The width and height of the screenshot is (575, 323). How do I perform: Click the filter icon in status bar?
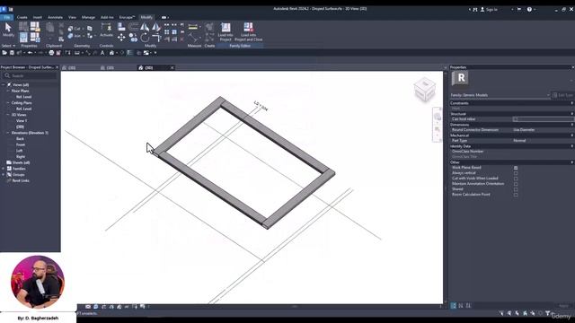[547, 313]
